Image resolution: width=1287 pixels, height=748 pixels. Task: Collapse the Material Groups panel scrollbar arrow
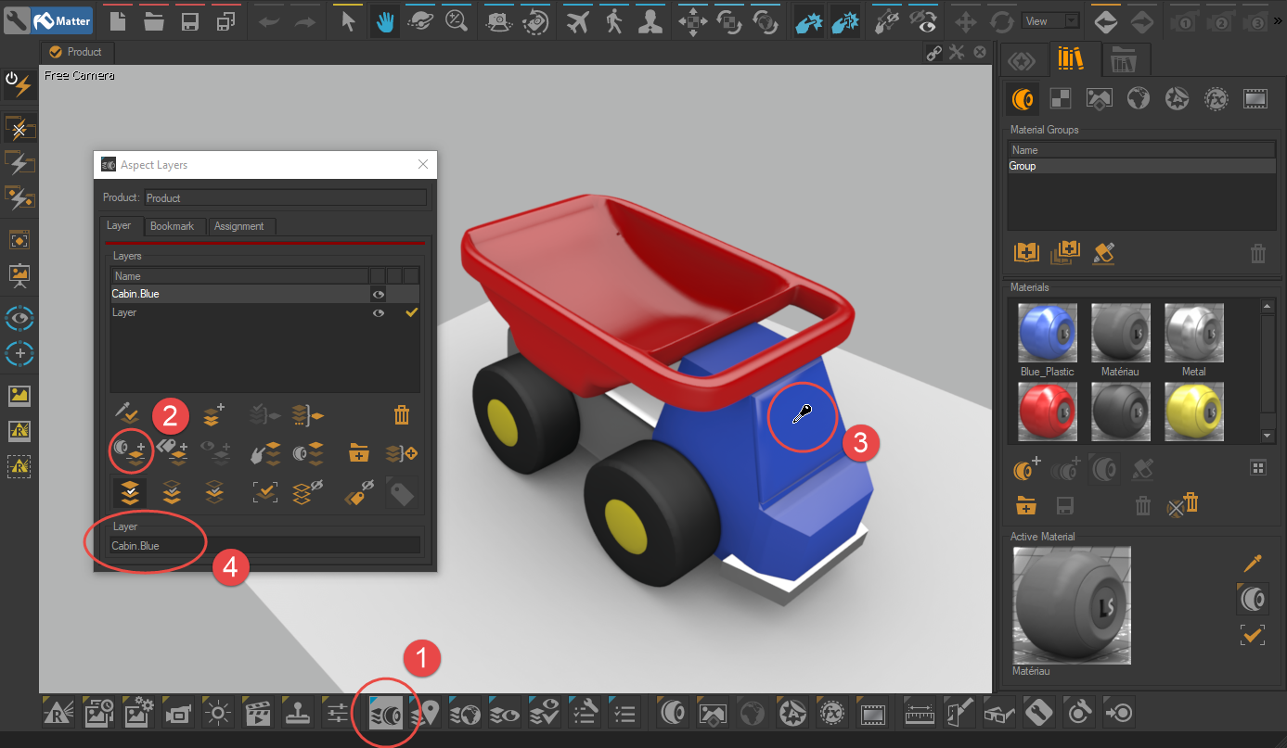click(x=1268, y=306)
